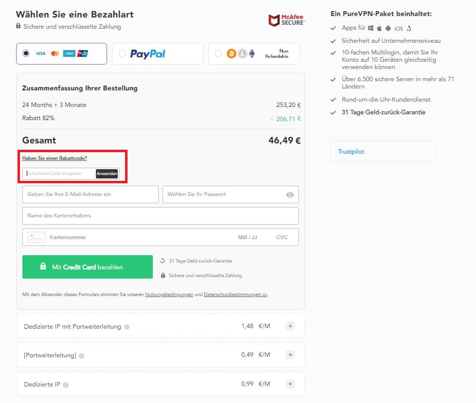476x403 pixels.
Task: Click the refund arrow icon near guarantee text
Action: pos(163,261)
